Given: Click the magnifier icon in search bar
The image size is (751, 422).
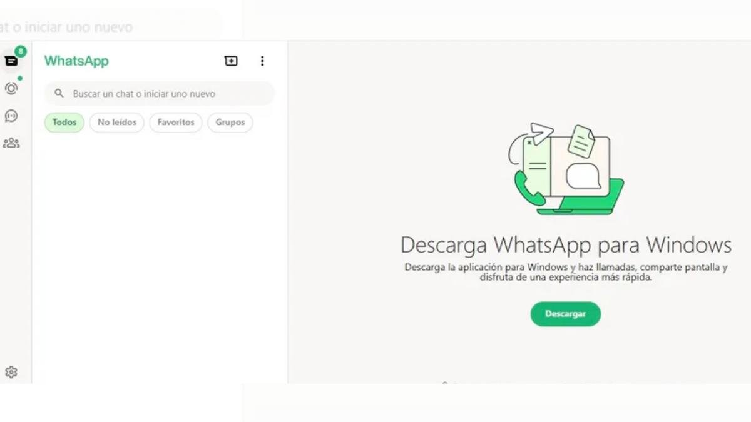Looking at the screenshot, I should point(59,94).
